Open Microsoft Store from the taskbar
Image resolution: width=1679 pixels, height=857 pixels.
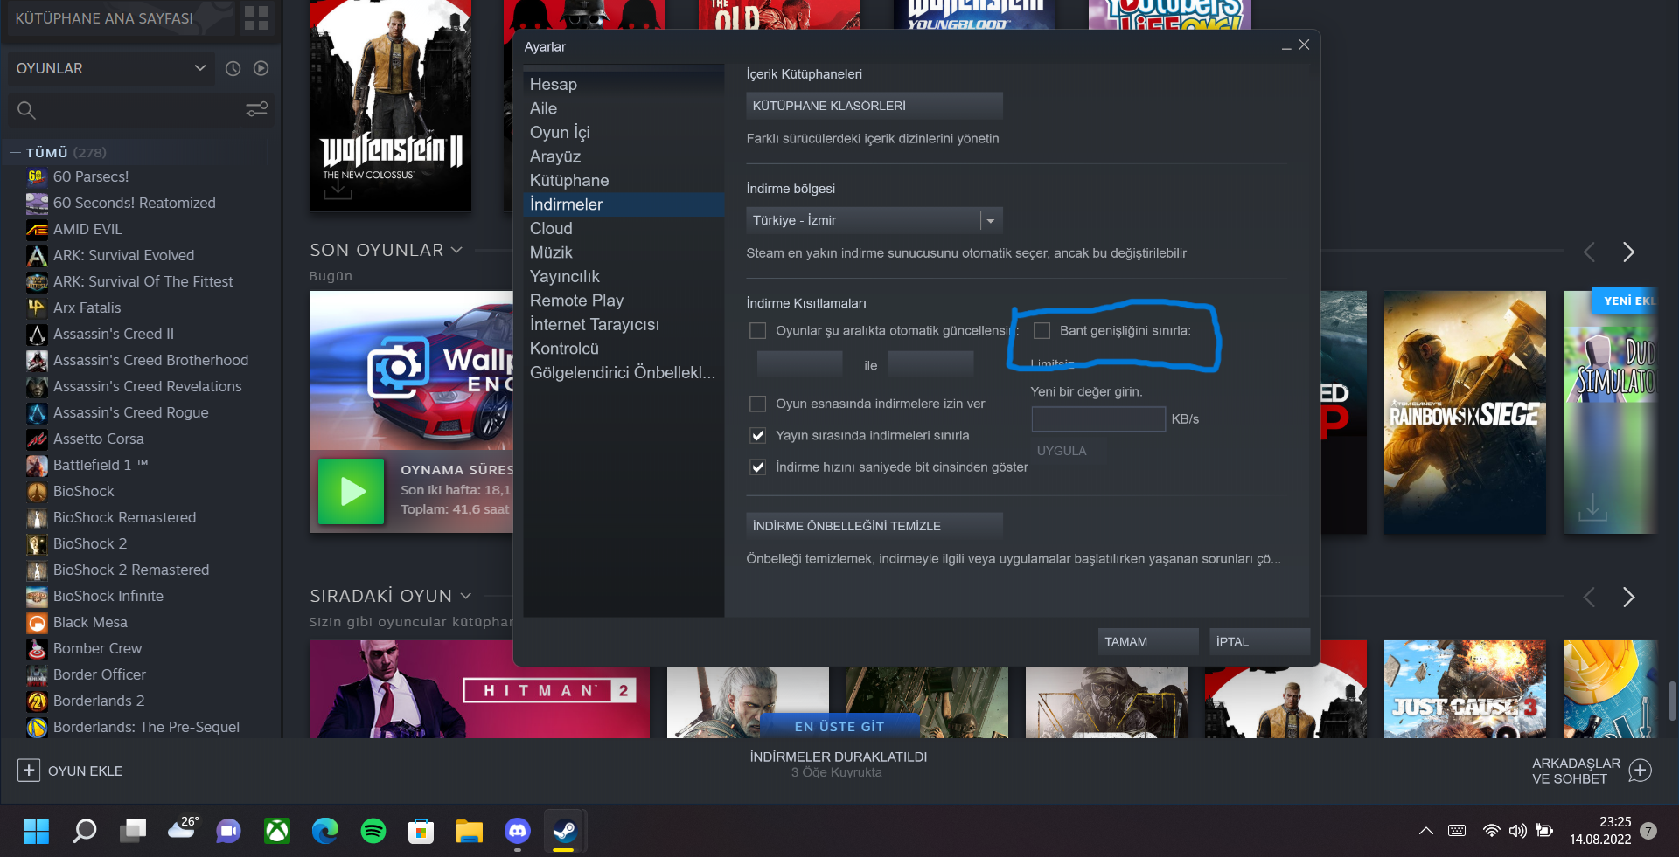[421, 831]
